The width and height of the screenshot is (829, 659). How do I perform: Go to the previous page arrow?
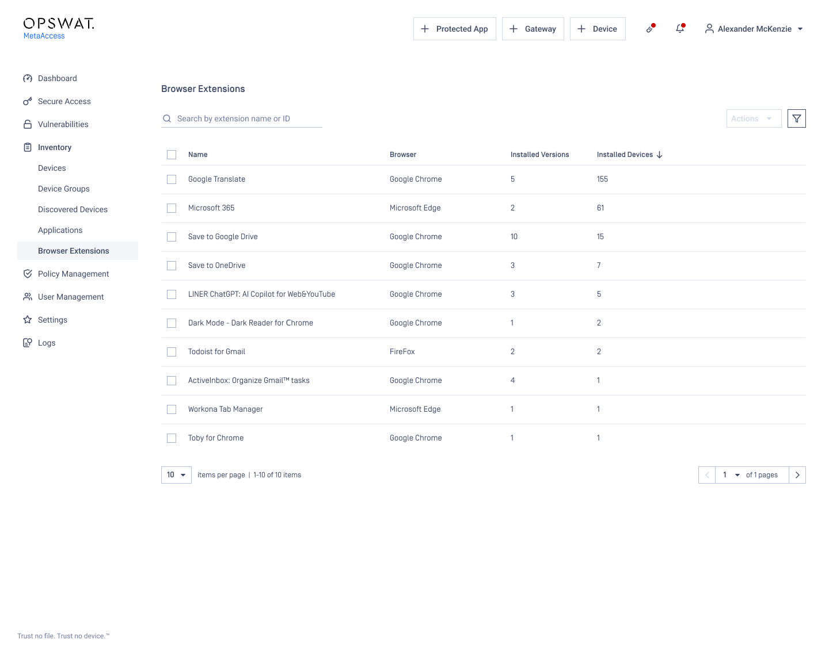(x=707, y=475)
